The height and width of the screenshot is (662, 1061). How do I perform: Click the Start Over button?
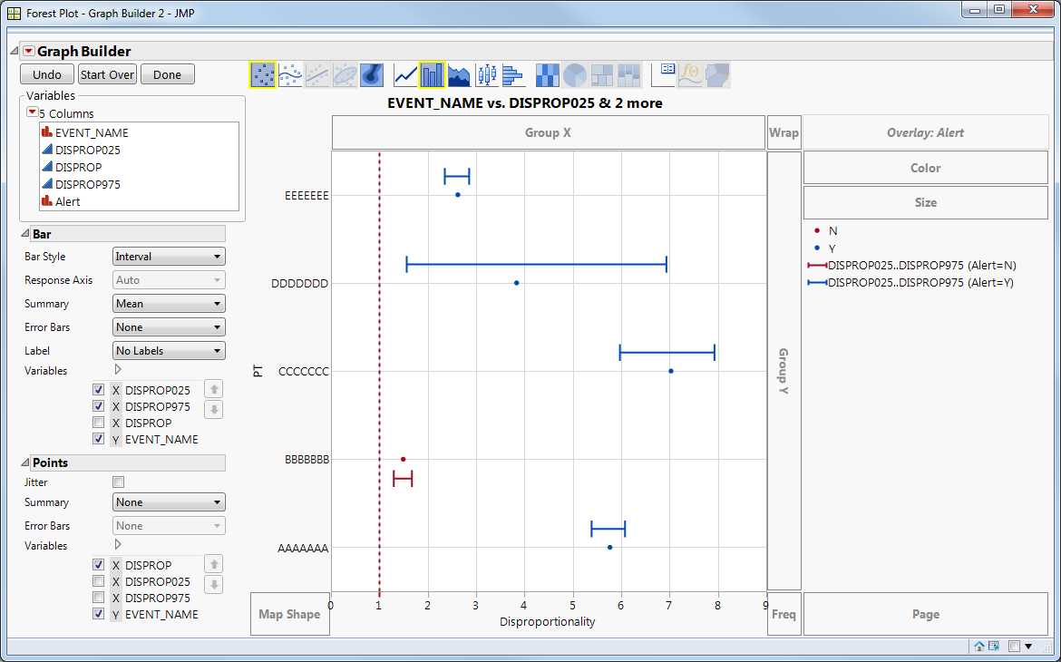(x=106, y=73)
